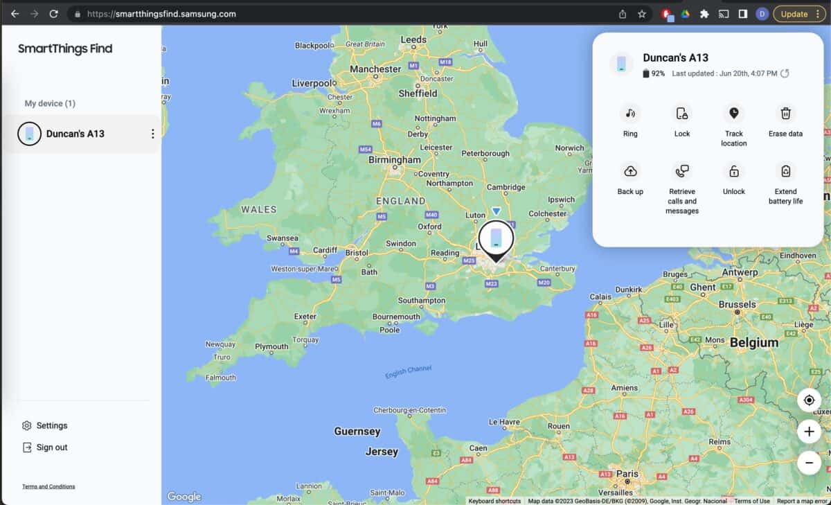The width and height of the screenshot is (831, 505).
Task: Click the 92% battery indicator
Action: click(654, 73)
